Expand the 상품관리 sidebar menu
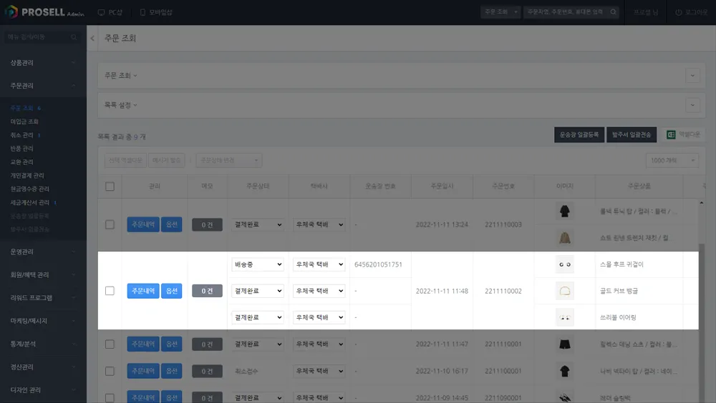The width and height of the screenshot is (716, 403). [x=43, y=63]
